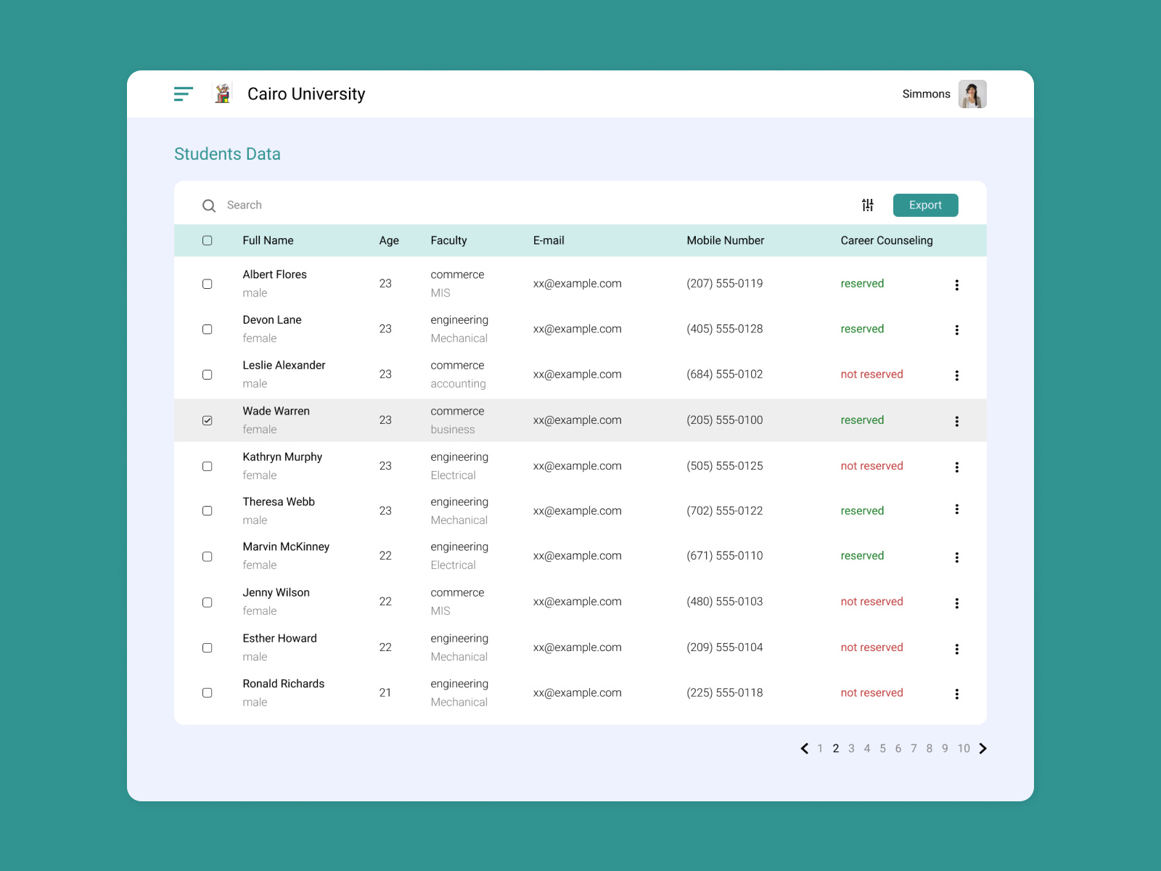Screen dimensions: 1161x871
Task: Click Esther Howard's email address
Action: [577, 647]
